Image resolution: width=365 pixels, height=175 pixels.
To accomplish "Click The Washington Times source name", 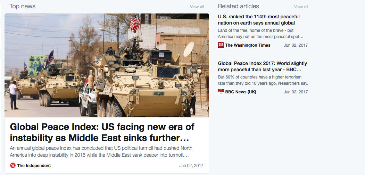I will coord(248,45).
